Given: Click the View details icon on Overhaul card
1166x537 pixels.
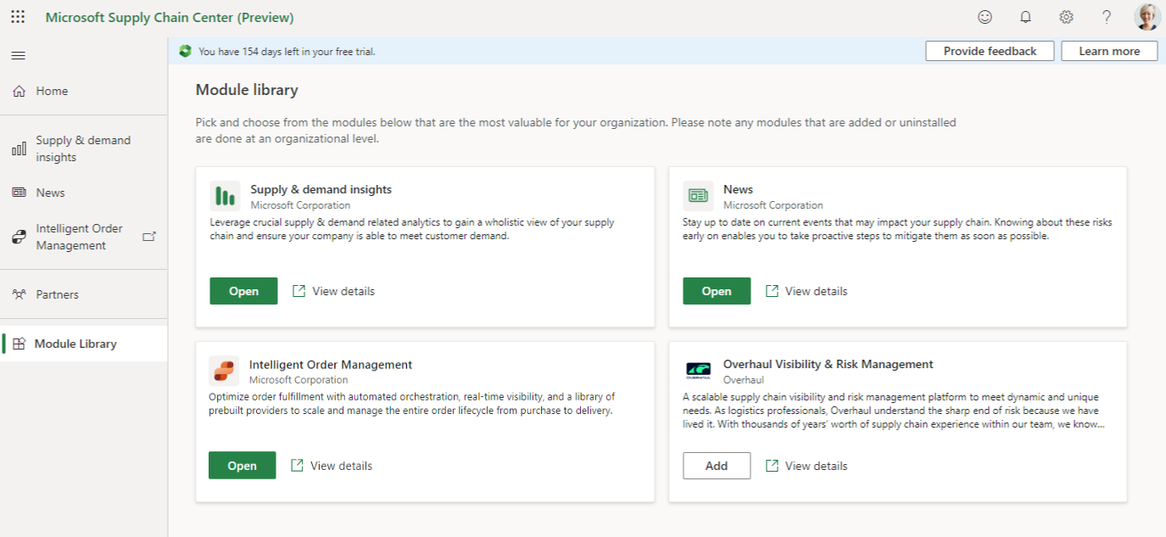Looking at the screenshot, I should click(x=772, y=466).
